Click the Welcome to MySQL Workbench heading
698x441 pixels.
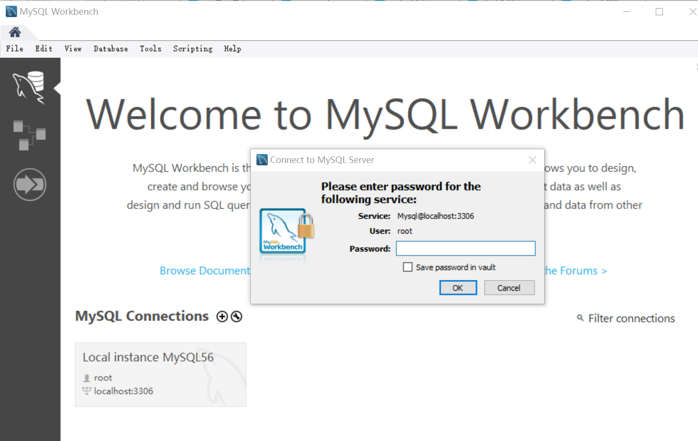tap(385, 115)
